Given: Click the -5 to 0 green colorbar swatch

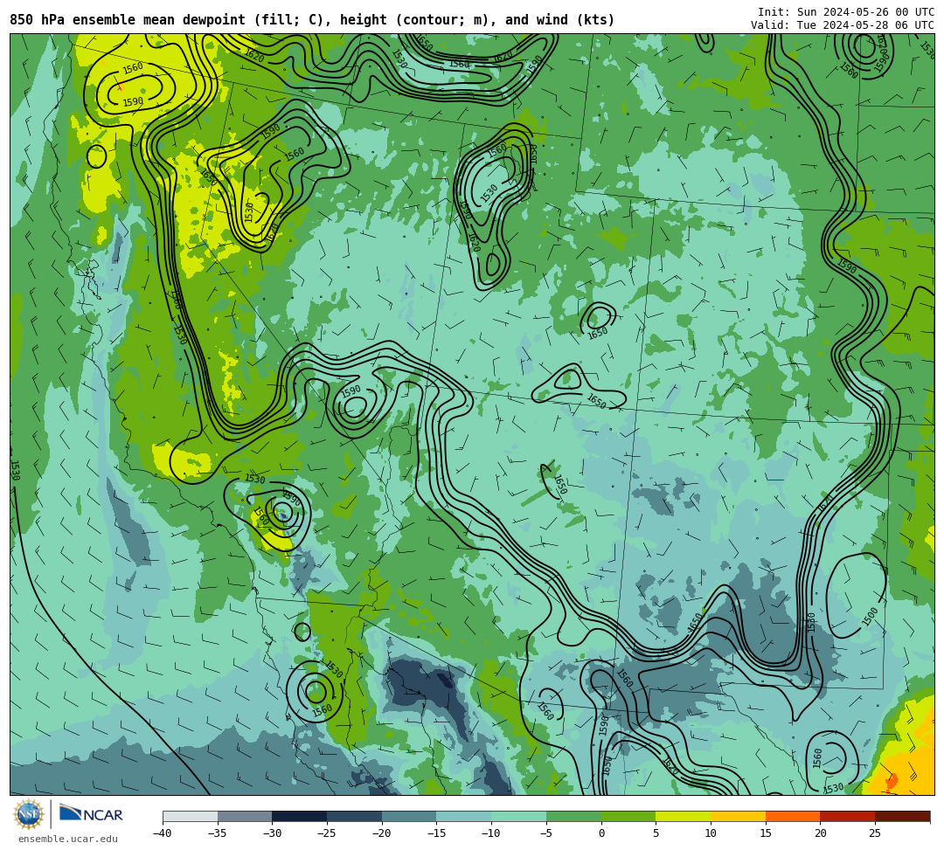Looking at the screenshot, I should pos(573,816).
